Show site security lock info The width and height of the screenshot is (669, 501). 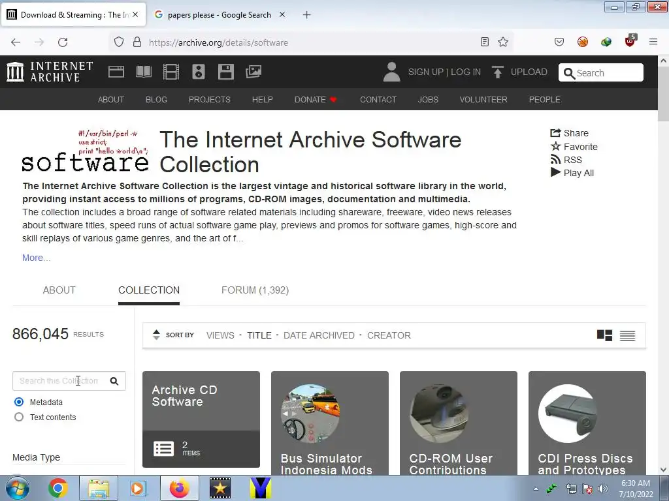pos(137,42)
